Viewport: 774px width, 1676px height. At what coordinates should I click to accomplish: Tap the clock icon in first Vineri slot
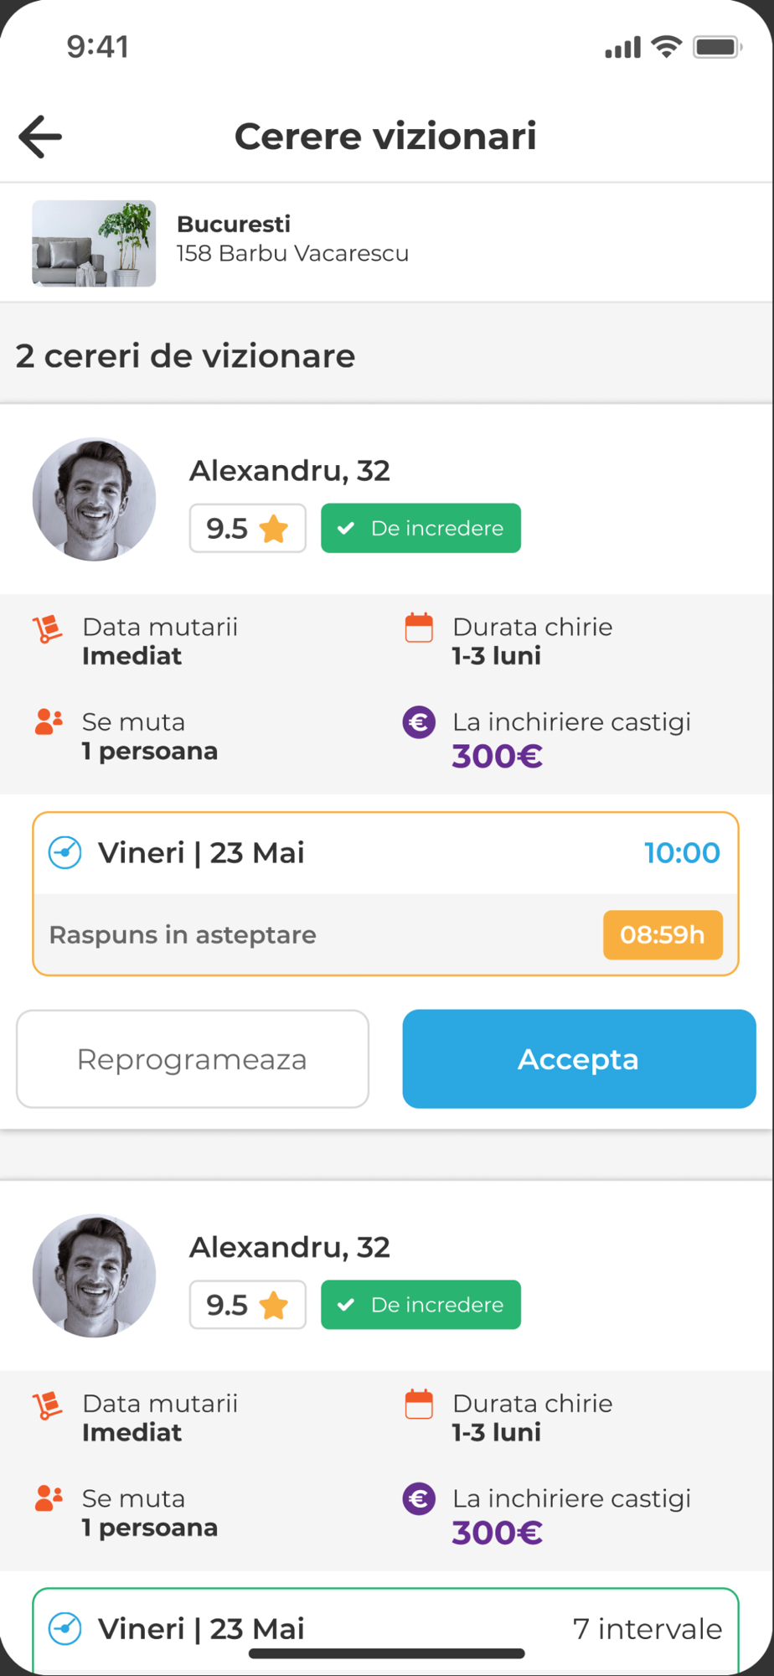65,853
